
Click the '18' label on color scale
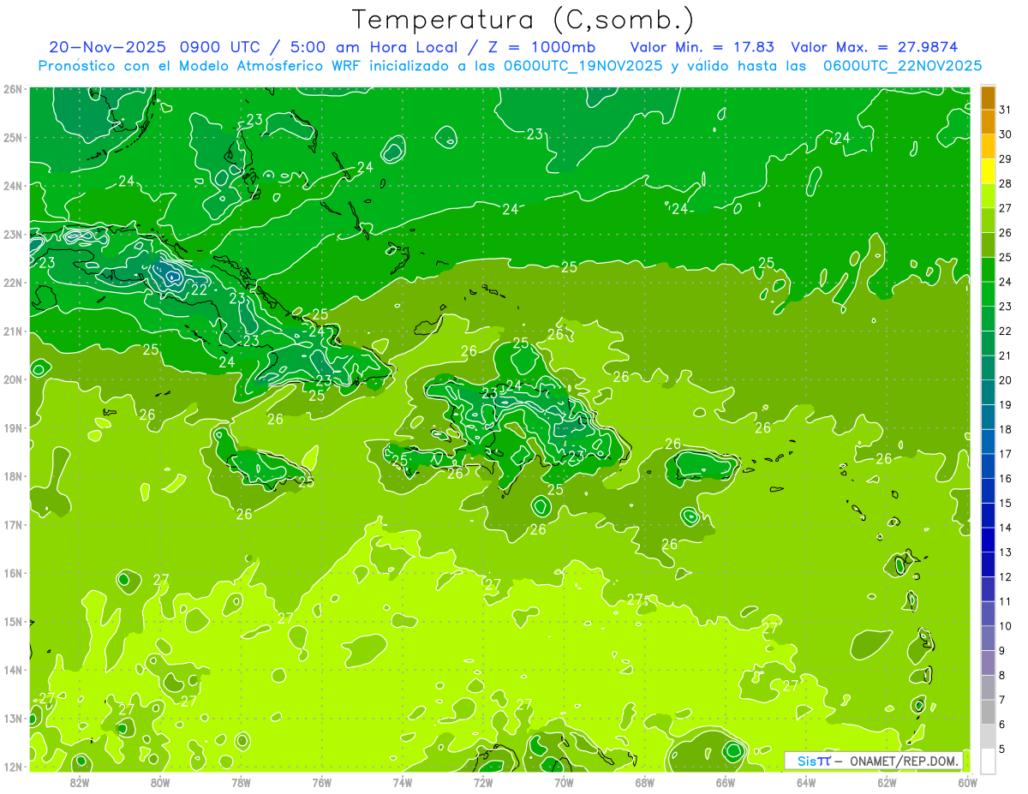coord(1005,429)
